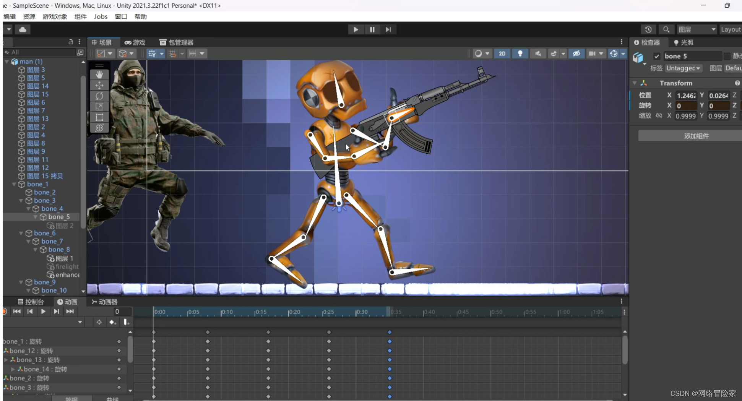The height and width of the screenshot is (401, 742).
Task: Click the Add Keyframe icon in animation panel
Action: tap(112, 322)
